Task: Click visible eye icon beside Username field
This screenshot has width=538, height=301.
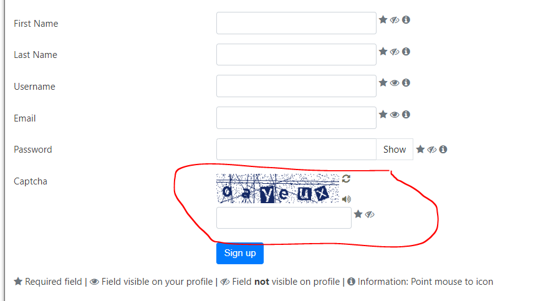Action: [x=395, y=83]
